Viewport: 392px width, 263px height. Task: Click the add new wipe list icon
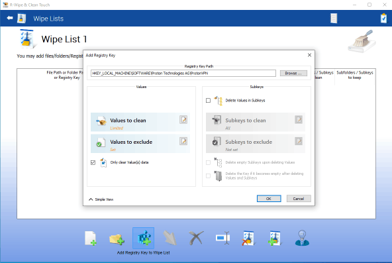275,238
